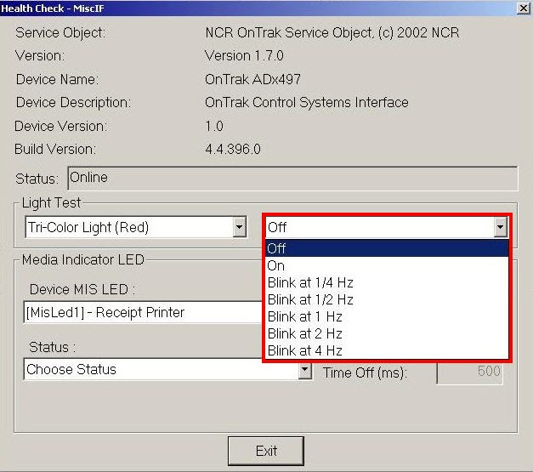Viewport: 533px width, 472px height.
Task: Click the 'Light Test' group label
Action: tap(51, 202)
